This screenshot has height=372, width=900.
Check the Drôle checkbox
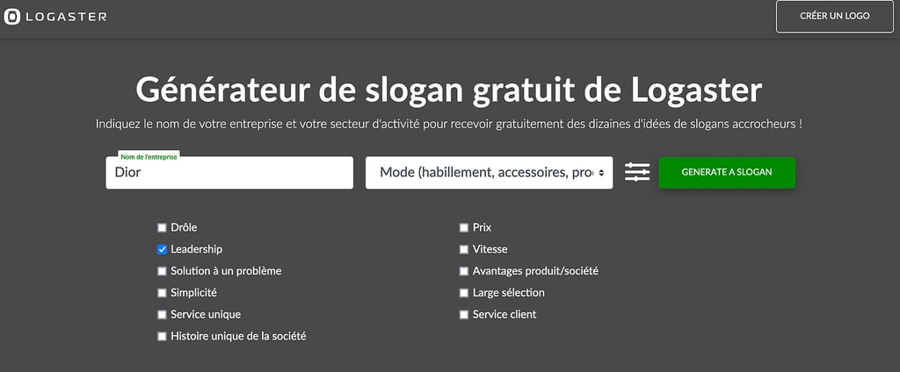(162, 228)
